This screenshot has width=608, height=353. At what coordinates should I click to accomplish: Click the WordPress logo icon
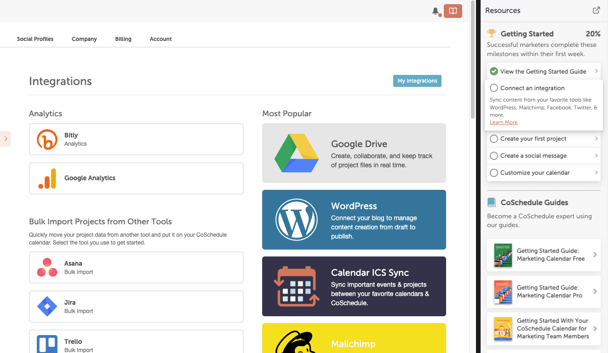point(297,220)
